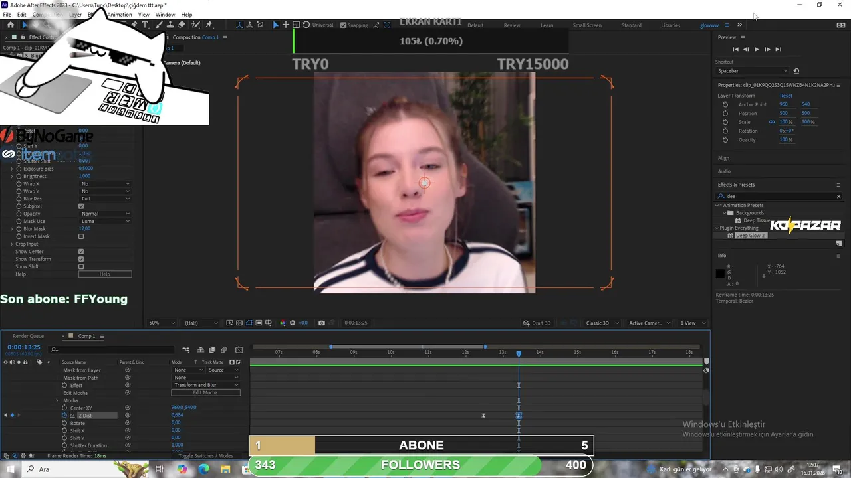Select the Pen tool in the toolbar
This screenshot has height=478, width=851.
click(x=134, y=25)
